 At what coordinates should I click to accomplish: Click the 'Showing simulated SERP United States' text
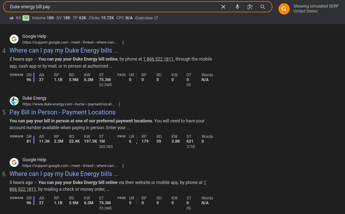[316, 9]
